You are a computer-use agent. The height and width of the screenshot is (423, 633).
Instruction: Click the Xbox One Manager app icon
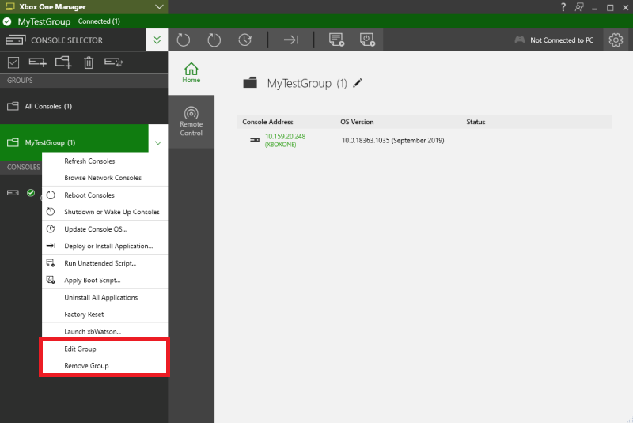click(10, 6)
